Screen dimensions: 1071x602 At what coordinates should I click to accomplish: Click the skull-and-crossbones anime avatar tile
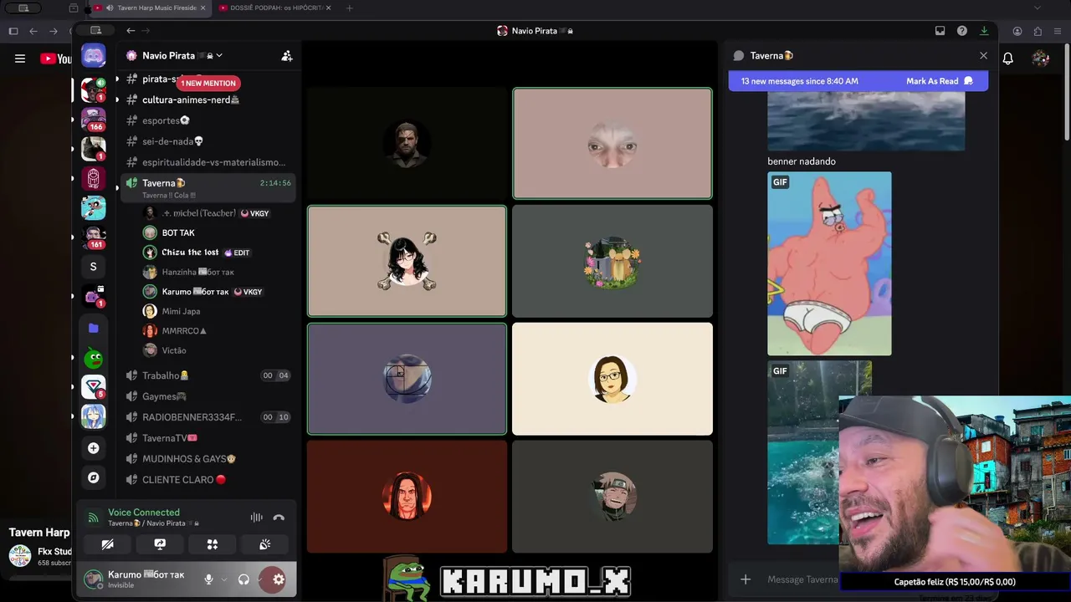pyautogui.click(x=407, y=262)
